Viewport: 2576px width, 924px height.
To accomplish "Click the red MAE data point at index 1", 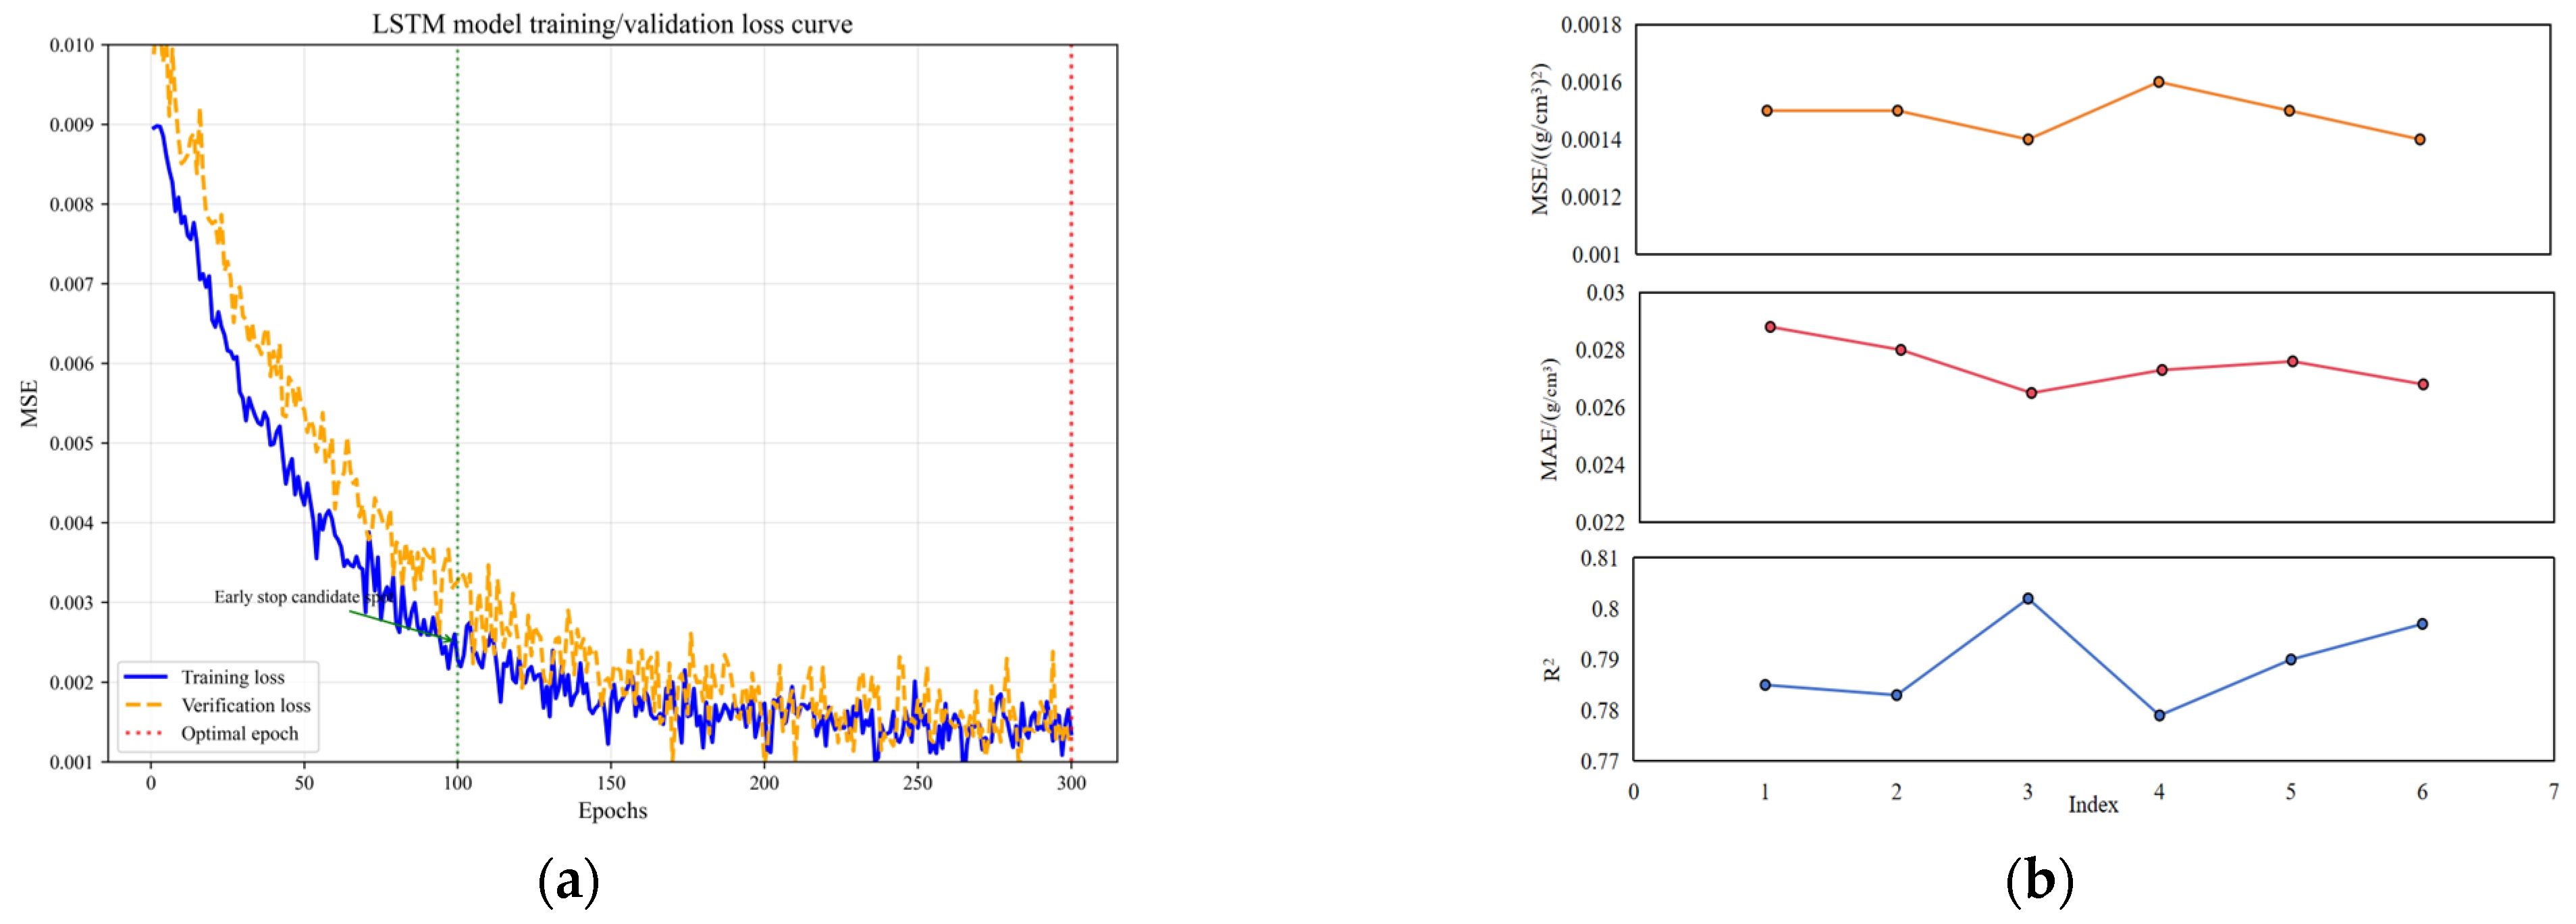I will pos(1770,327).
